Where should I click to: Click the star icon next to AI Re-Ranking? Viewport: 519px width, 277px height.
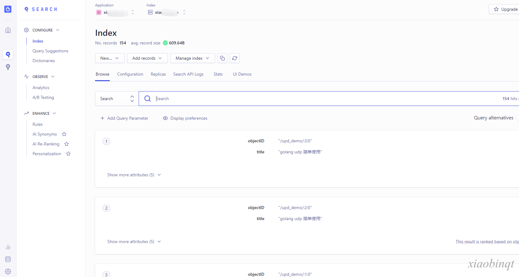point(67,144)
